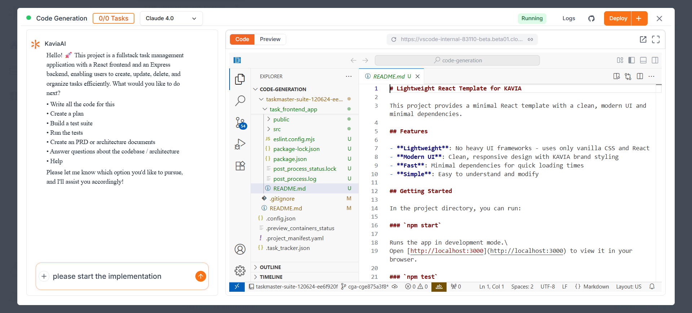Screen dimensions: 692x313
Task: Enter fullscreen for the code panel
Action: coord(656,39)
